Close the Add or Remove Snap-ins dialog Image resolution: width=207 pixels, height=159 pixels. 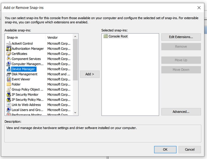[199, 8]
